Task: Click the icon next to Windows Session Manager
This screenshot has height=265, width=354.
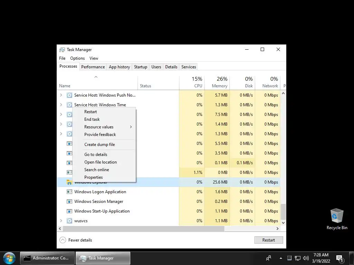Action: [69, 202]
